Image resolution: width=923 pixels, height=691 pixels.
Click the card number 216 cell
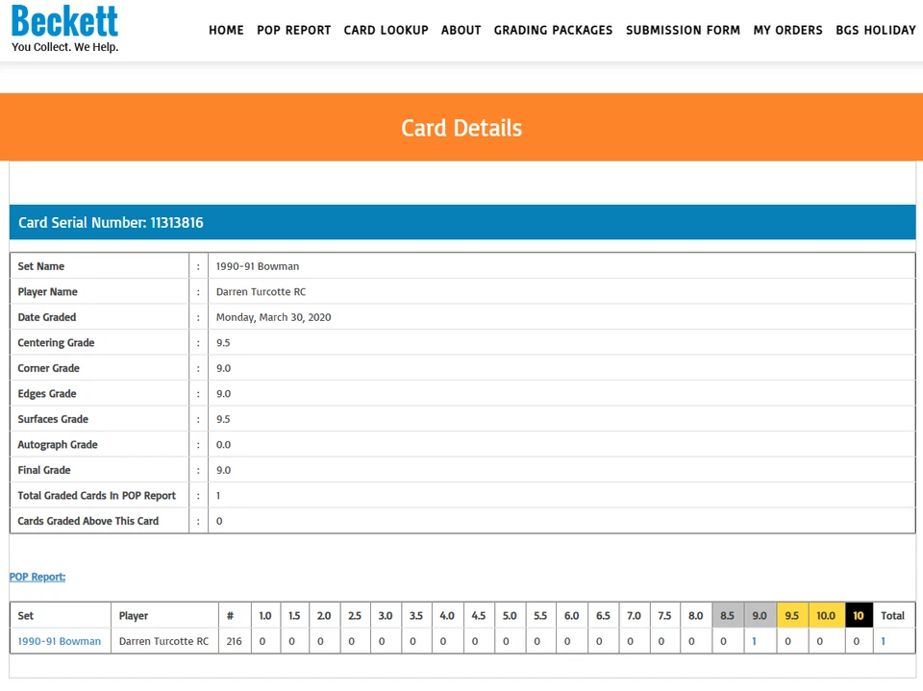(234, 641)
